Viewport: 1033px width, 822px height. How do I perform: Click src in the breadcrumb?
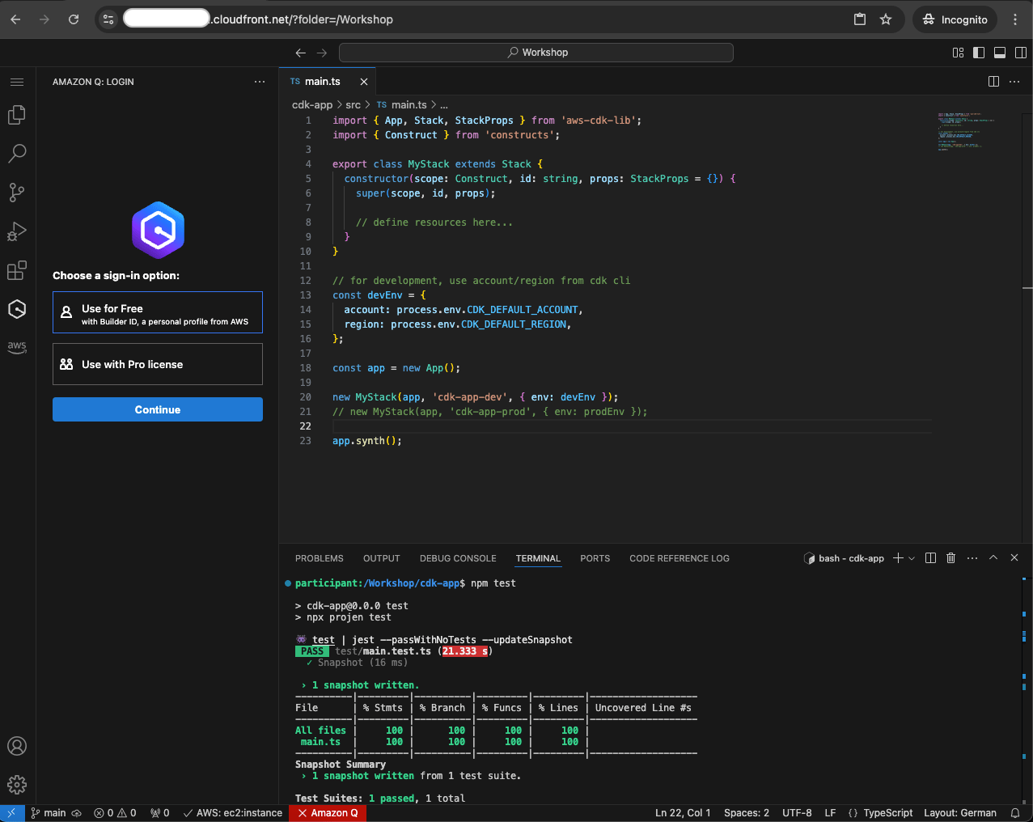(354, 105)
